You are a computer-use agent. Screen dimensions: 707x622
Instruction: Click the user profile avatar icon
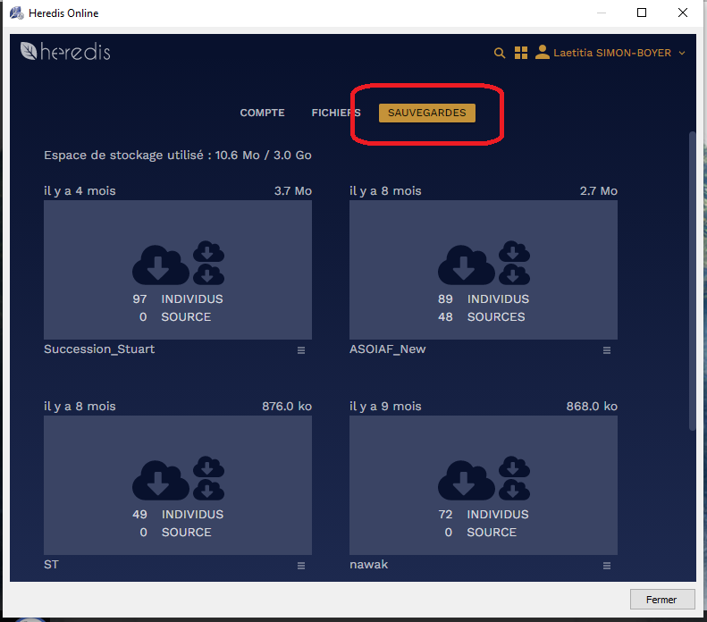542,53
